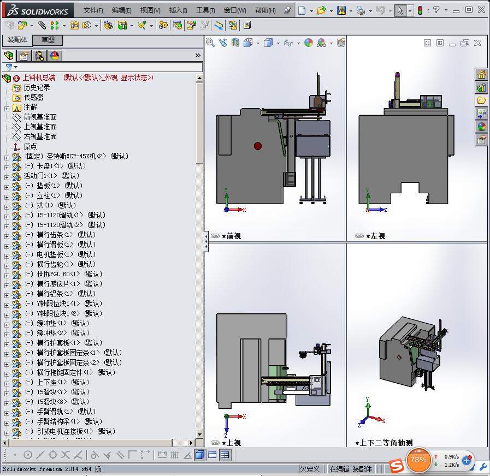490x476 pixels.
Task: Open the 编辑(E) menu
Action: [122, 10]
